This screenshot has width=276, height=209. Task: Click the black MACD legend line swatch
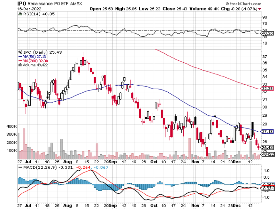pos(20,167)
